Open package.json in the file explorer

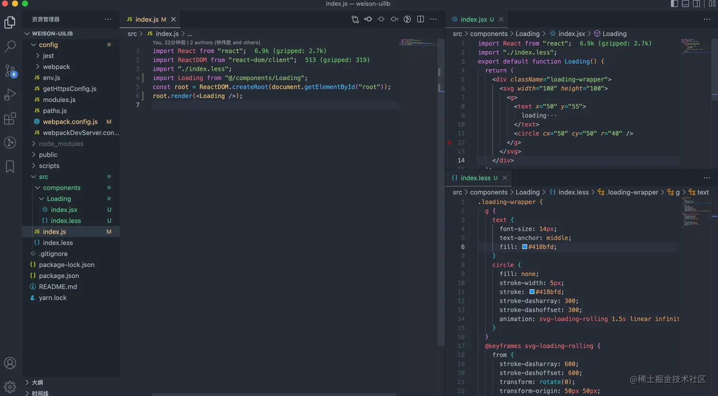coord(59,276)
